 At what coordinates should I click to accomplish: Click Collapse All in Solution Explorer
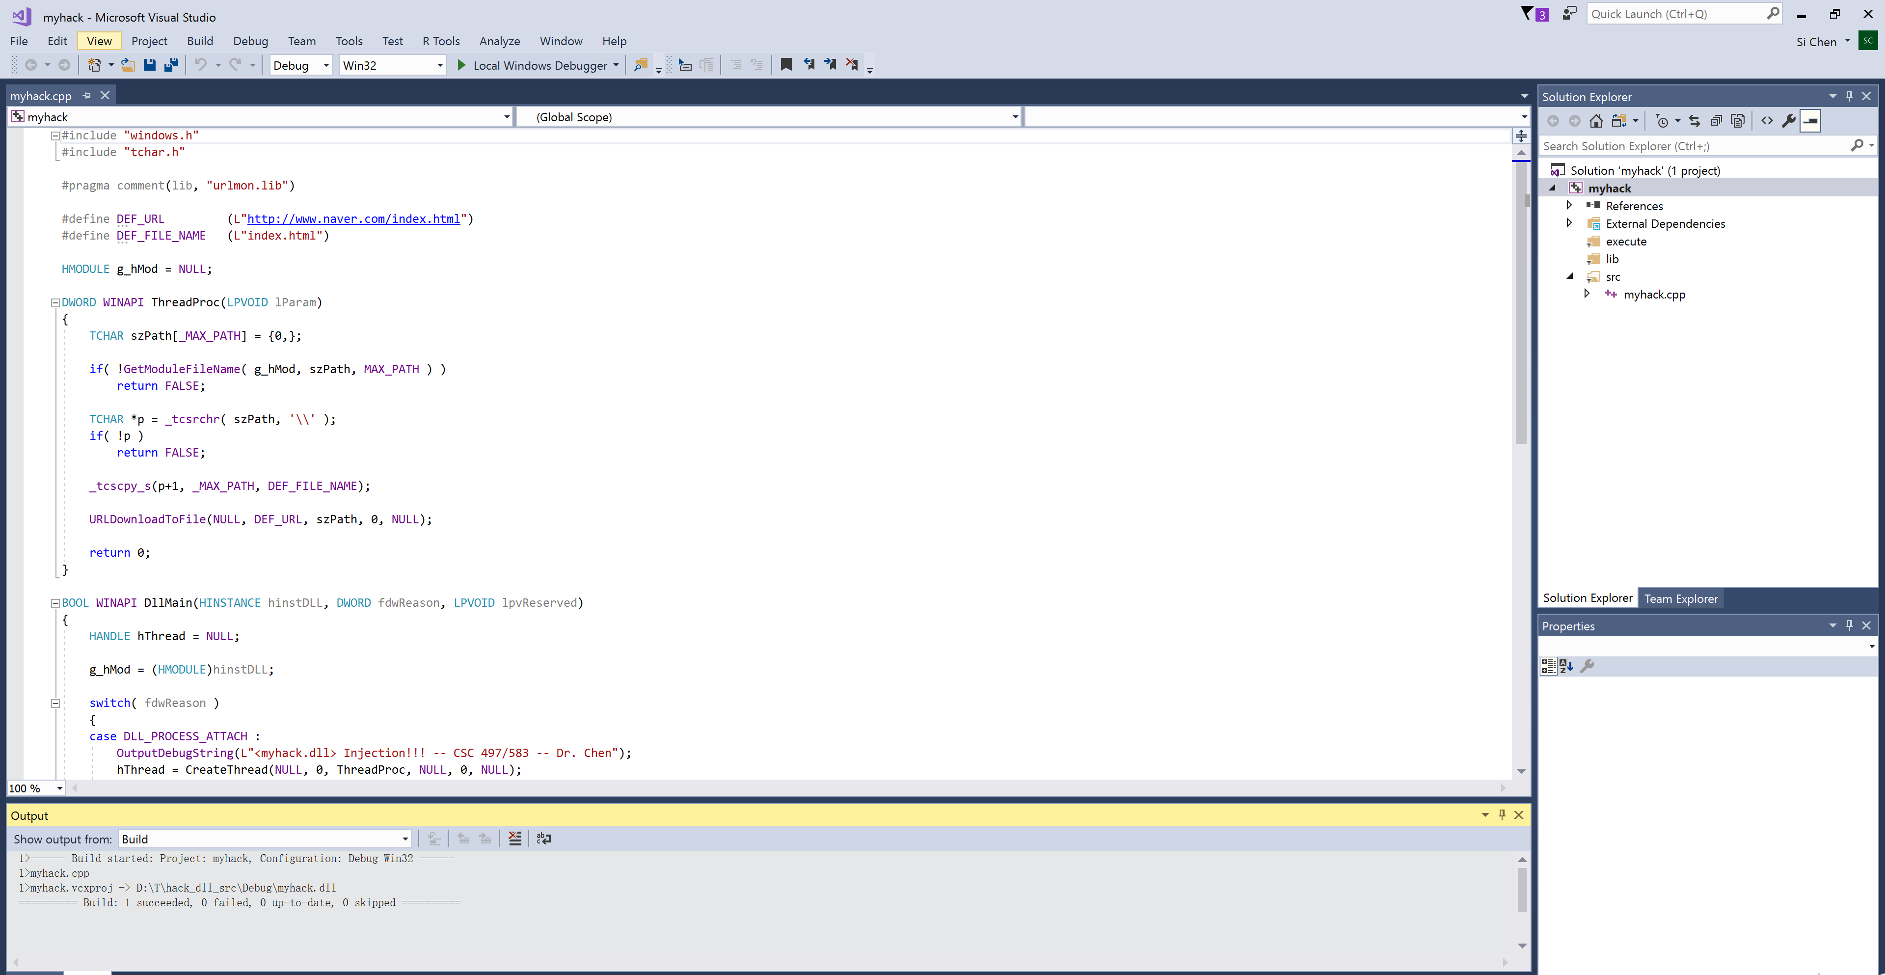click(x=1716, y=121)
